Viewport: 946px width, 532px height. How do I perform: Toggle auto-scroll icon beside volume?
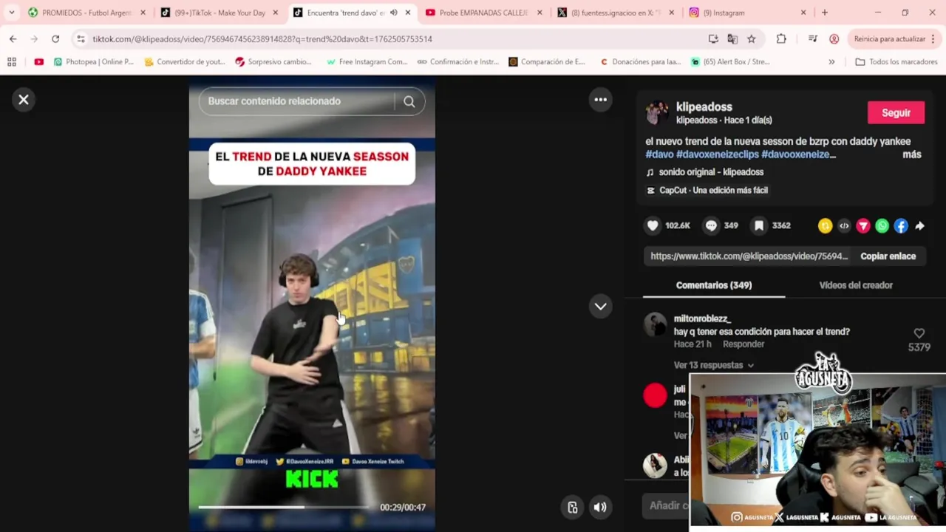coord(572,507)
